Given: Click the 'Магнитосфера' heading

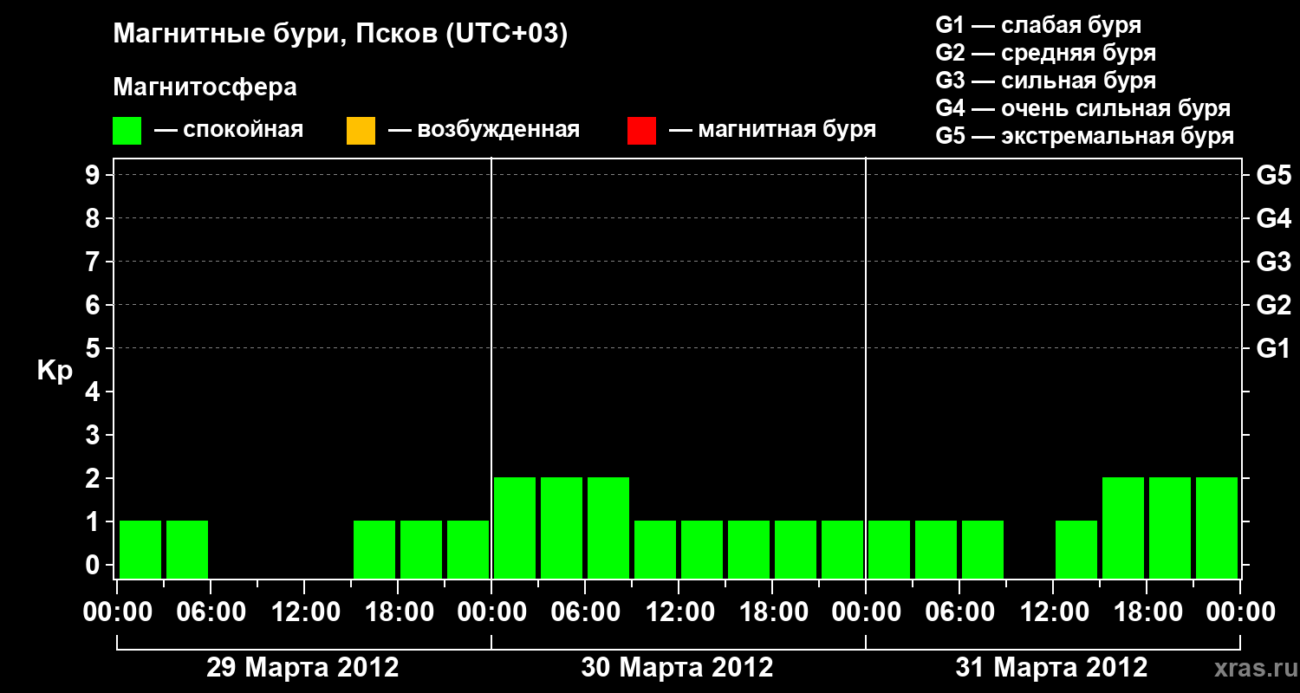Looking at the screenshot, I should click(205, 87).
